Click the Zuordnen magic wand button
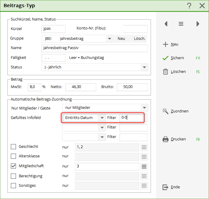Image resolution: width=209 pixels, height=199 pixels. click(175, 111)
